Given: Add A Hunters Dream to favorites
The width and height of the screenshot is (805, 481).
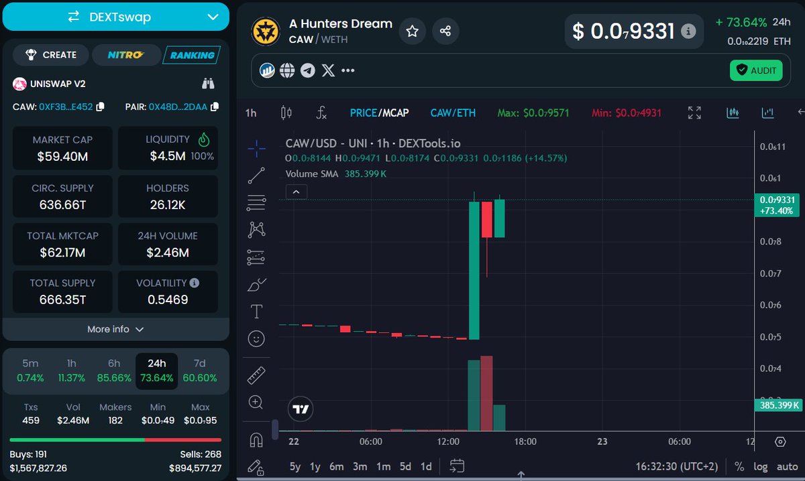Looking at the screenshot, I should (412, 31).
